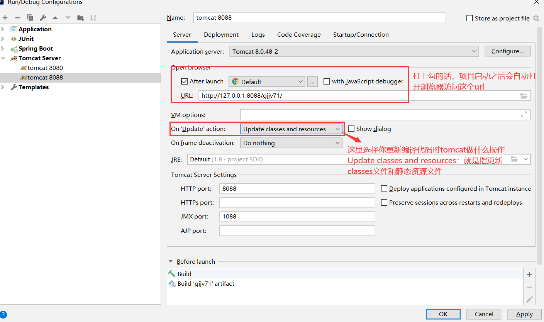Open the wrench Edit Templates icon

43,18
